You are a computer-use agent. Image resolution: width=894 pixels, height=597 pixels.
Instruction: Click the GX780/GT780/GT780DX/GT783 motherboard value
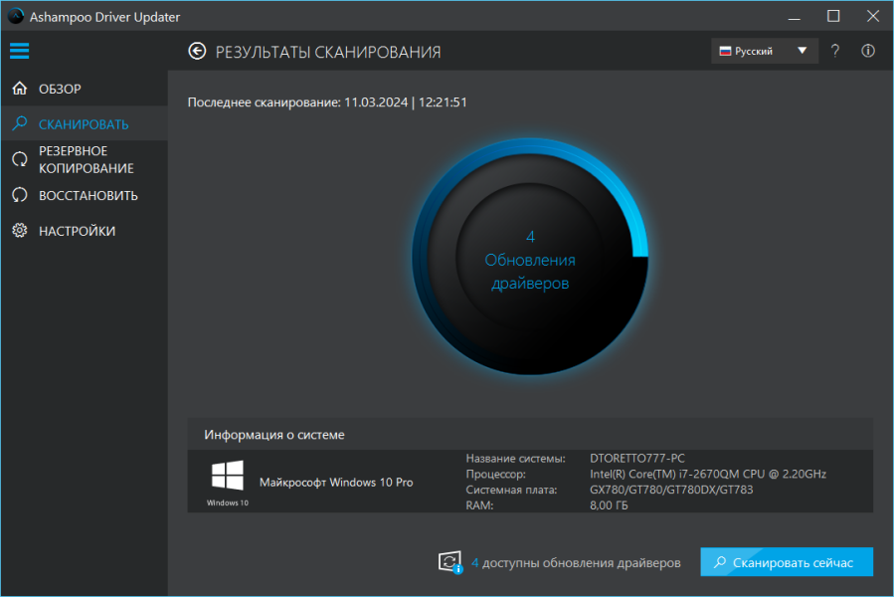click(x=671, y=490)
